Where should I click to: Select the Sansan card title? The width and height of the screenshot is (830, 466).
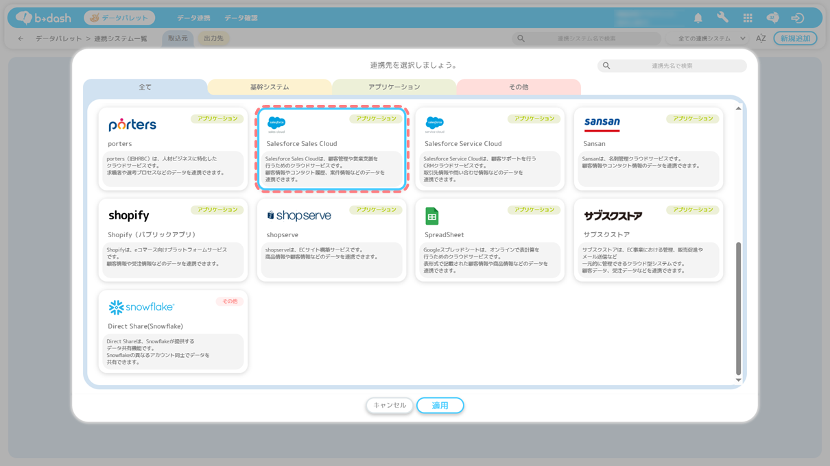[x=594, y=144]
